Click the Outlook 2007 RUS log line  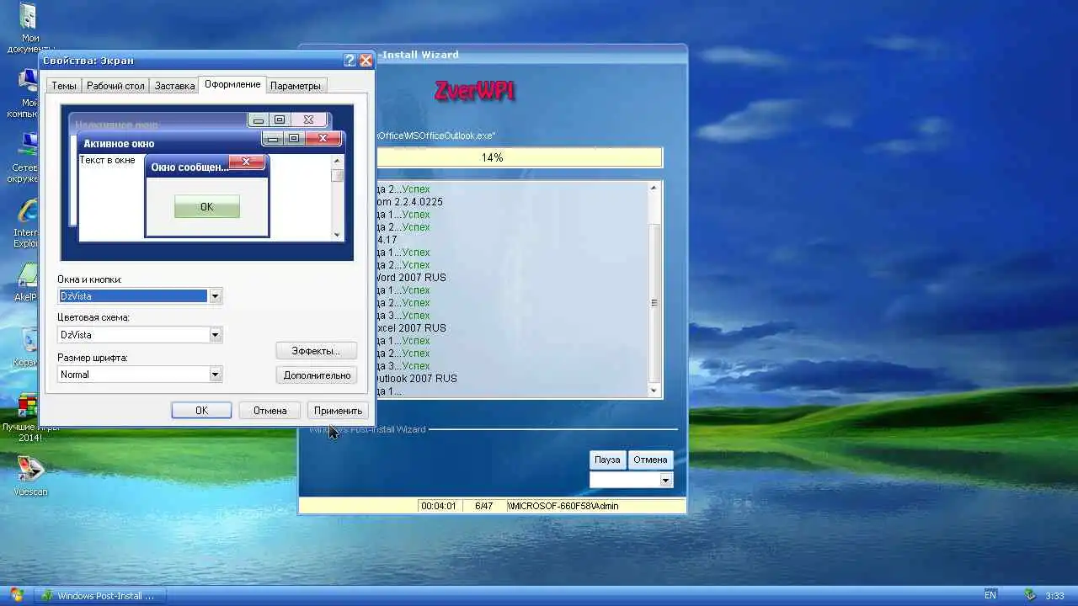click(x=418, y=379)
